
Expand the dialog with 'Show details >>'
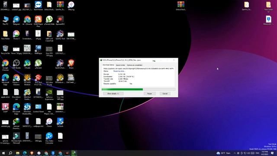pyautogui.click(x=113, y=94)
